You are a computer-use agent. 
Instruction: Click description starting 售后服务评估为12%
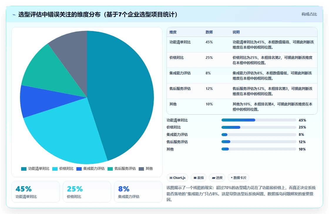(x=273, y=91)
